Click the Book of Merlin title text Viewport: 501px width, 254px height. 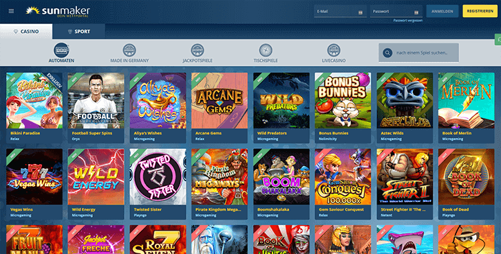[457, 133]
